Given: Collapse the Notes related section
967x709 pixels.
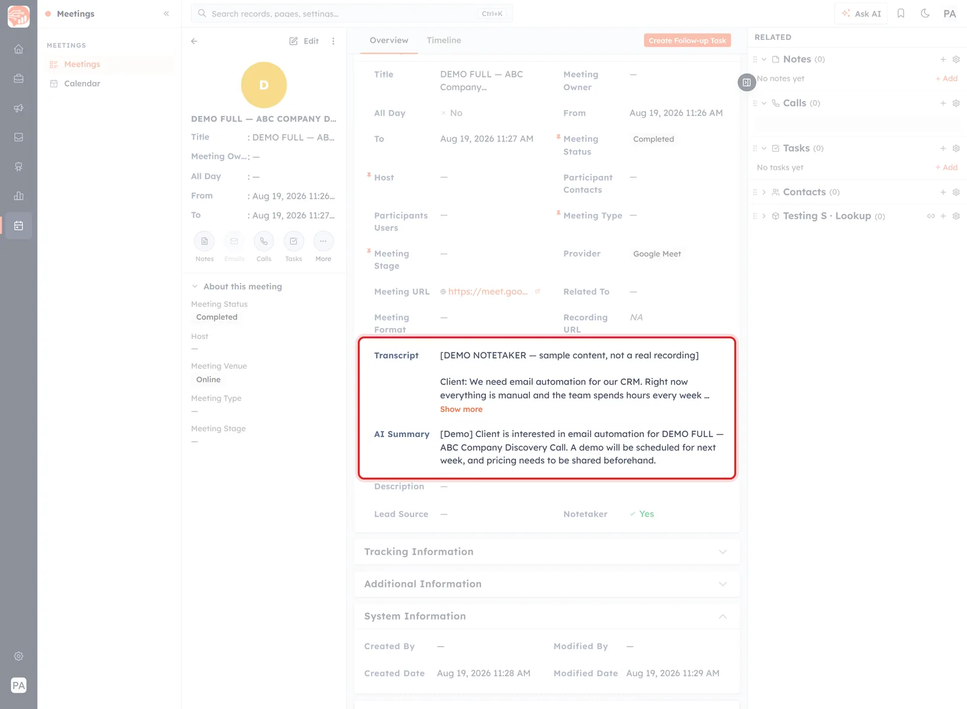Looking at the screenshot, I should pos(764,59).
